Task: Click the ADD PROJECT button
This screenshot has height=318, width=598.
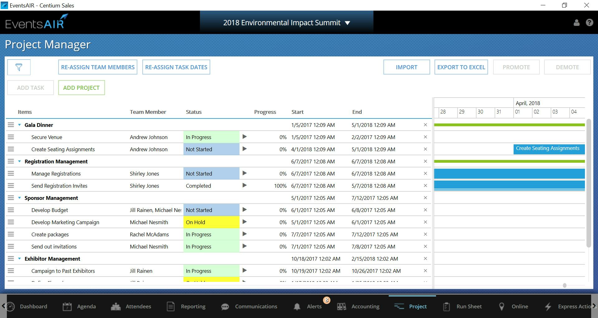Action: click(x=81, y=88)
